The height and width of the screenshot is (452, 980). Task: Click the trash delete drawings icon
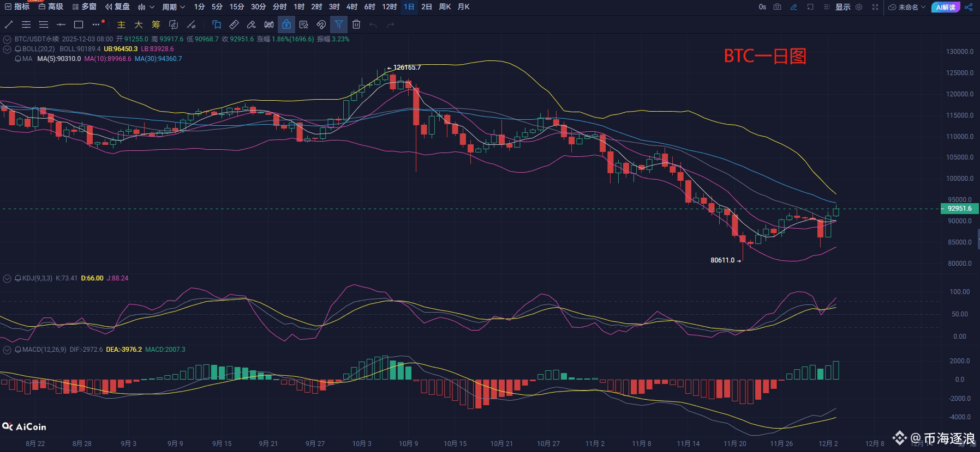tap(356, 25)
